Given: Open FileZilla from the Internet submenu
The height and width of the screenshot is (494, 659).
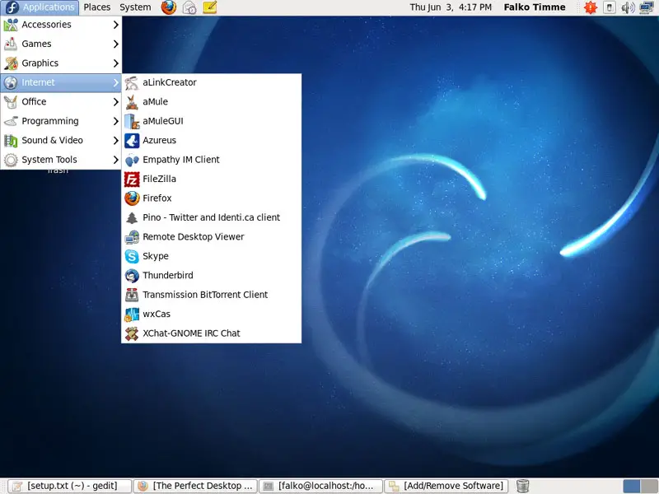Looking at the screenshot, I should [x=212, y=179].
